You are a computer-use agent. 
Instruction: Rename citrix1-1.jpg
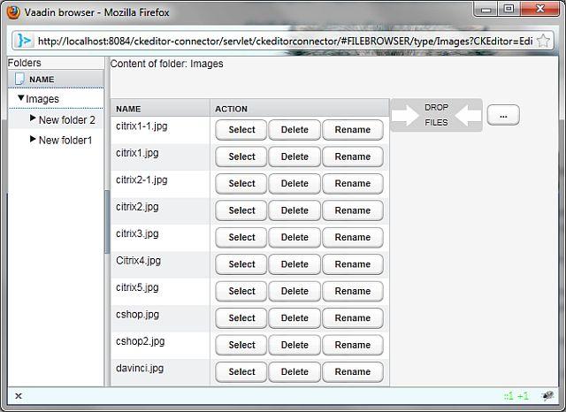pyautogui.click(x=353, y=130)
